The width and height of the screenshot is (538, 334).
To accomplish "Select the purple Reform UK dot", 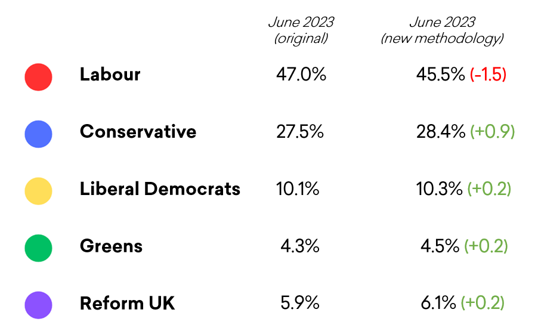I will click(38, 305).
